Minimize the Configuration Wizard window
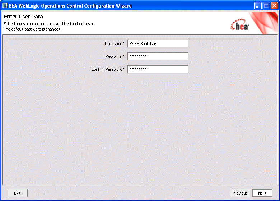280x201 pixels. (x=258, y=6)
